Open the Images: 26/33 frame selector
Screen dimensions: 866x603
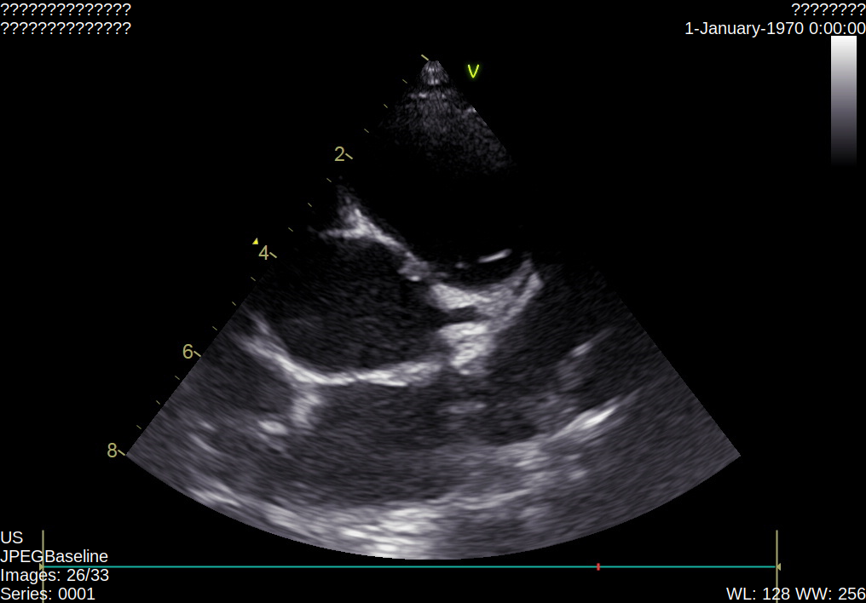(x=53, y=575)
